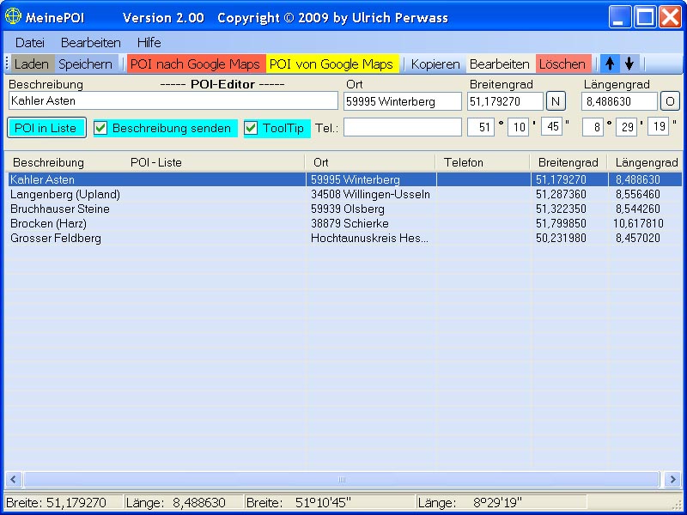Toggle the N latitude hemisphere button
Viewport: 687px width, 515px height.
pos(556,101)
